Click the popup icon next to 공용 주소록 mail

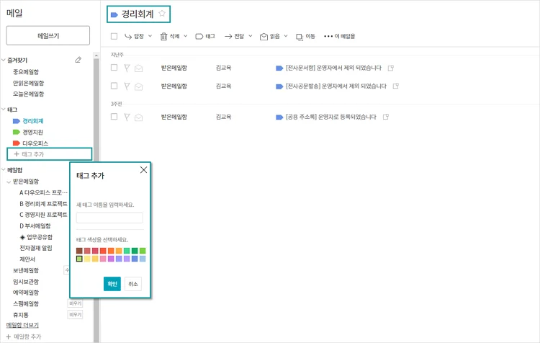pos(386,116)
